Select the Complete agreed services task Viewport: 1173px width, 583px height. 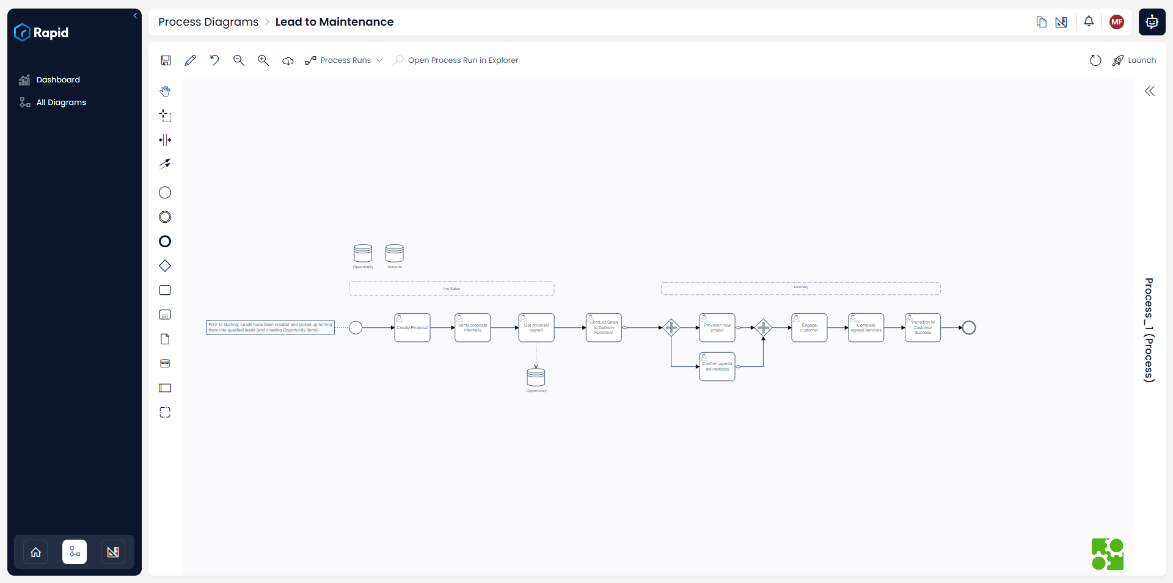click(866, 328)
